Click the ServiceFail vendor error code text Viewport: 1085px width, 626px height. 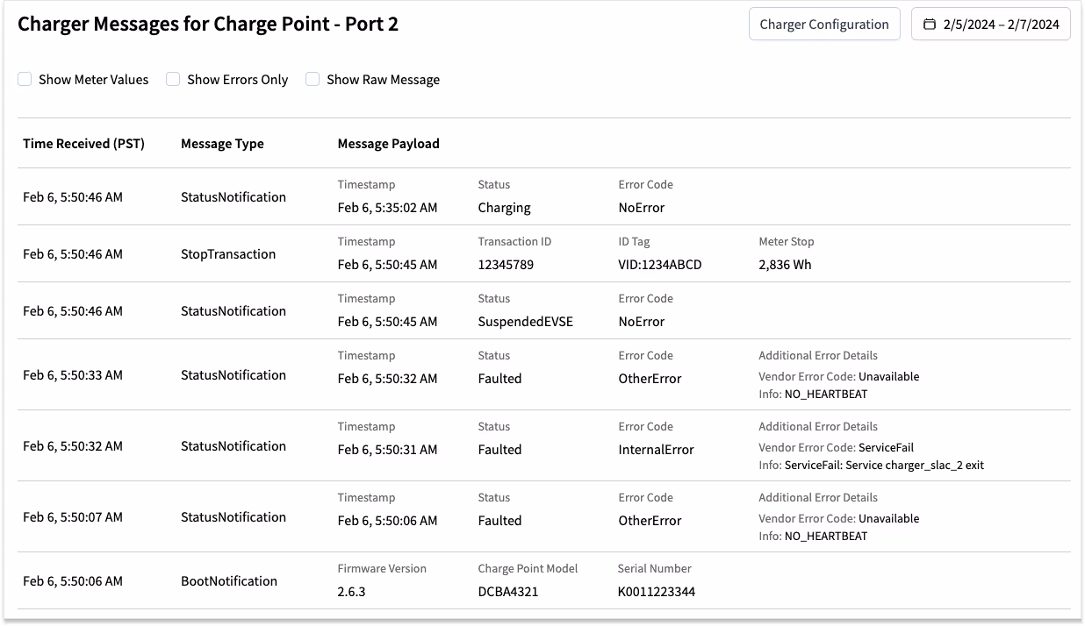(886, 447)
